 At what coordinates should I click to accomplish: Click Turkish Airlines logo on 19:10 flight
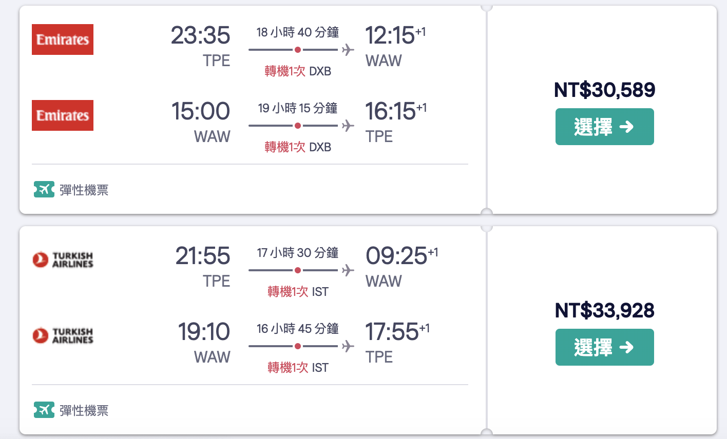coord(63,335)
